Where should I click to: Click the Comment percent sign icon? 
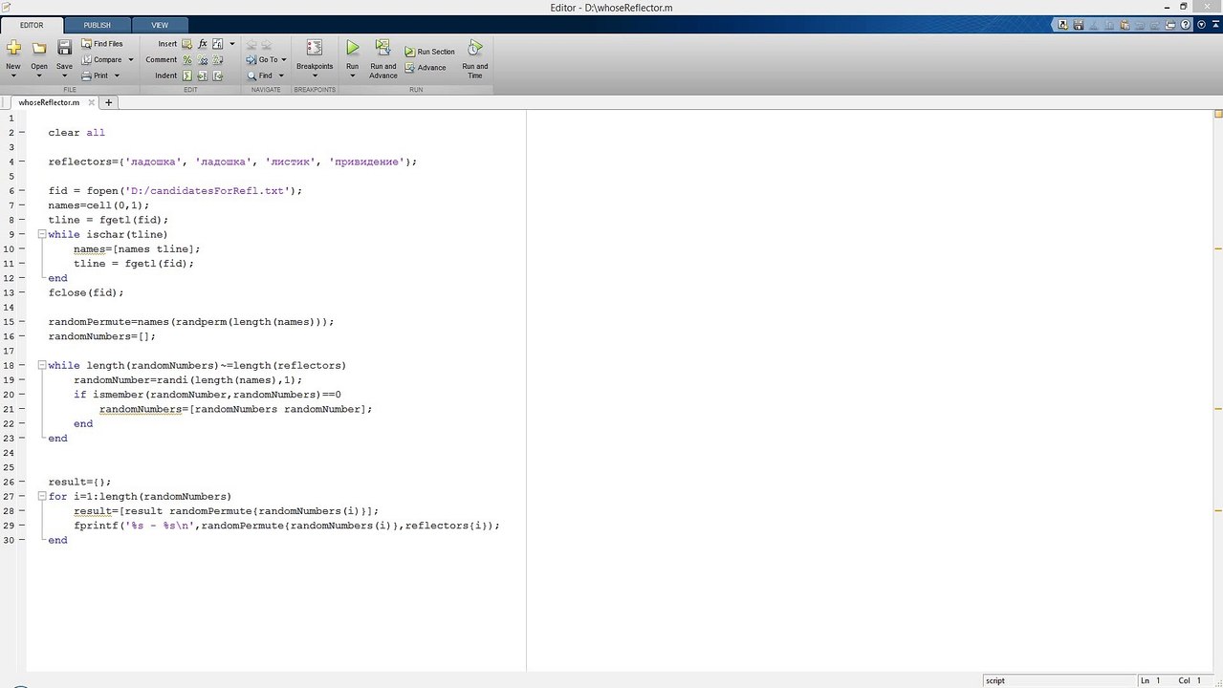coord(187,60)
